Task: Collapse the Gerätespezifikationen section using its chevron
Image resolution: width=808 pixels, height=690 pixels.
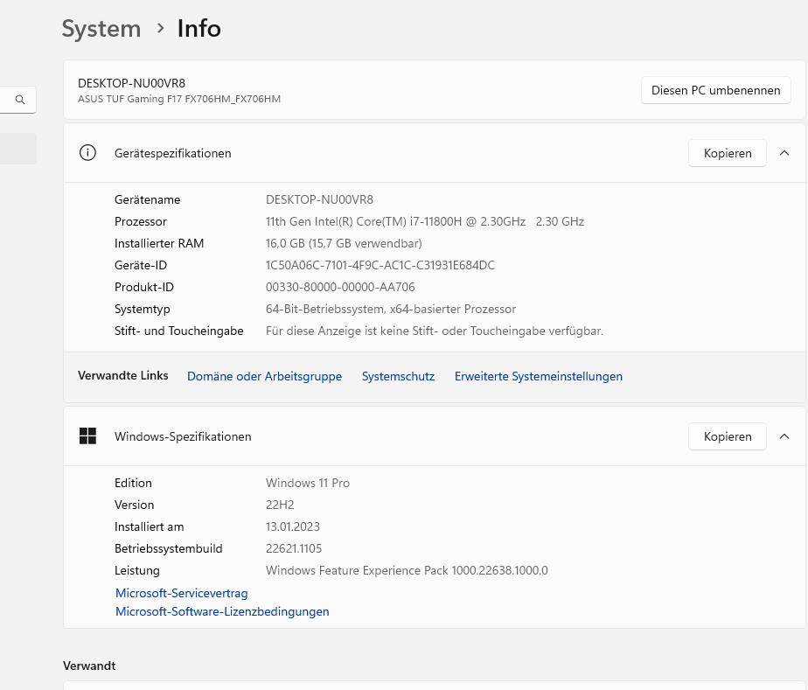Action: [784, 153]
